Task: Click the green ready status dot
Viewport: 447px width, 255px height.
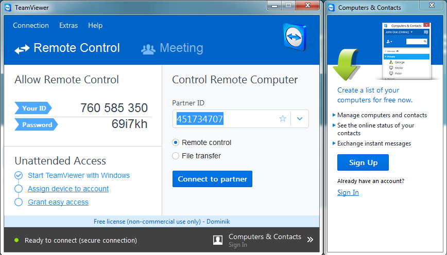Action: pyautogui.click(x=16, y=241)
